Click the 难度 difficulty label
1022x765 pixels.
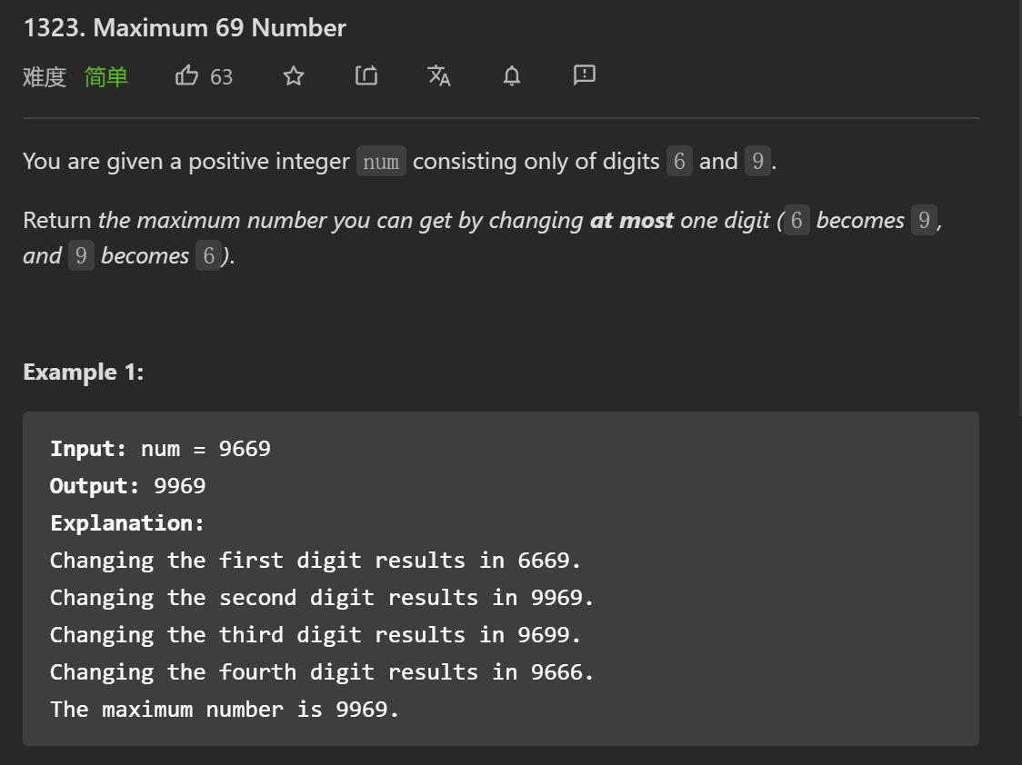(45, 77)
